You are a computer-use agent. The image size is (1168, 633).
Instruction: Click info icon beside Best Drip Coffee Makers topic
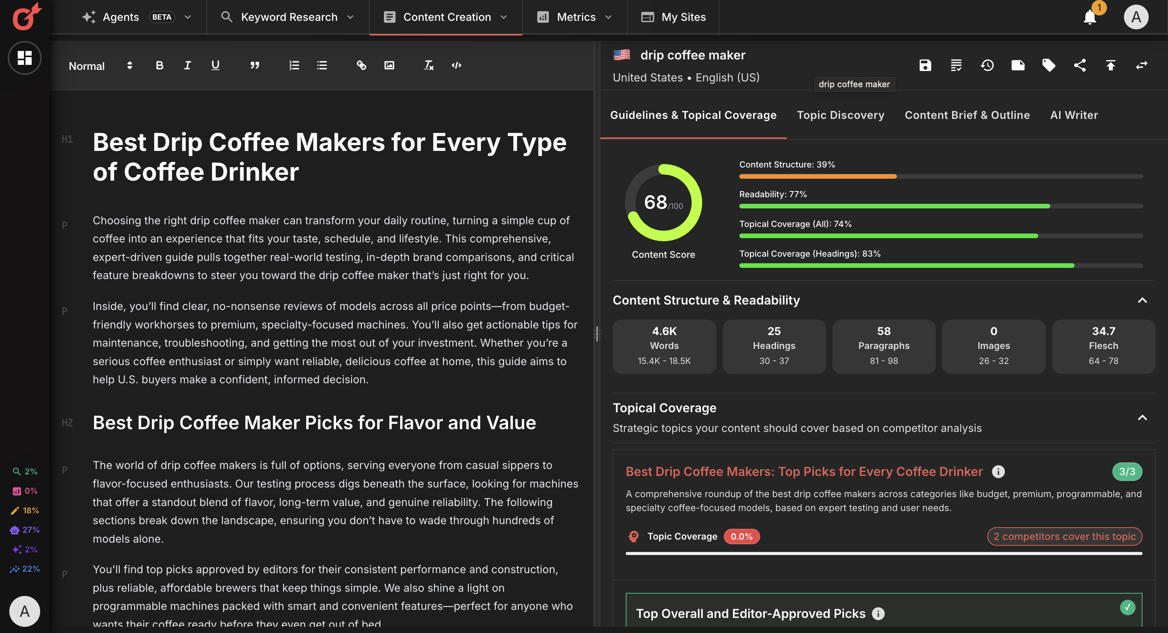tap(998, 472)
